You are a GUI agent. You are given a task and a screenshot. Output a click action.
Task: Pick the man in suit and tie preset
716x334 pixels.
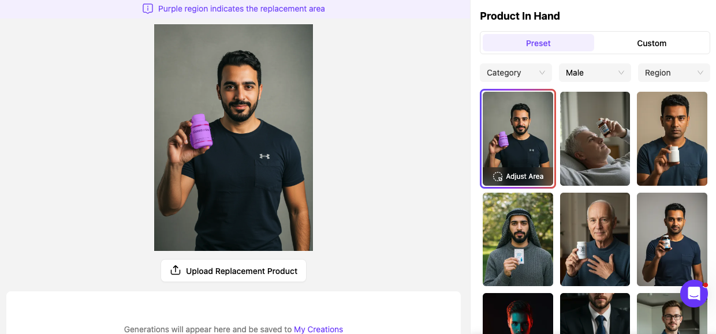tap(595, 314)
